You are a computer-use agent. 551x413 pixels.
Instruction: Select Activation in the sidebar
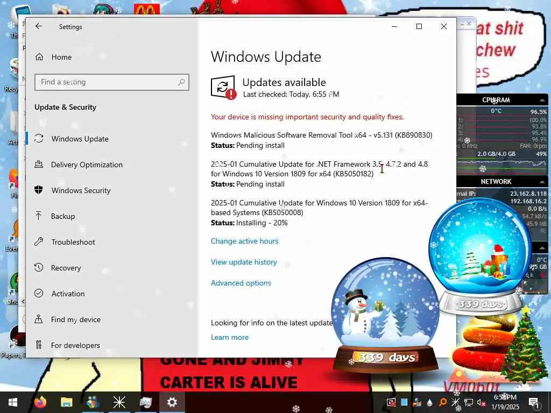[68, 294]
